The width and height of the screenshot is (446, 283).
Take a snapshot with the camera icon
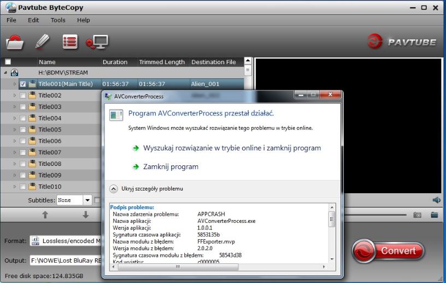click(x=417, y=215)
